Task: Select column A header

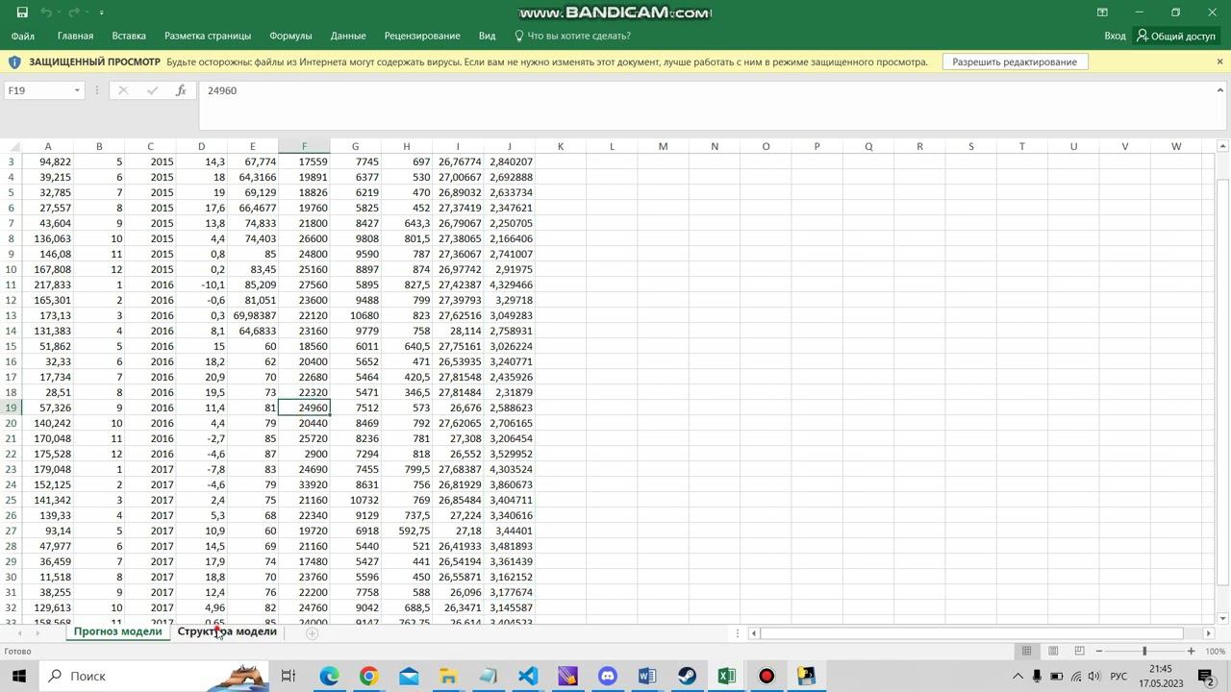Action: pyautogui.click(x=48, y=146)
